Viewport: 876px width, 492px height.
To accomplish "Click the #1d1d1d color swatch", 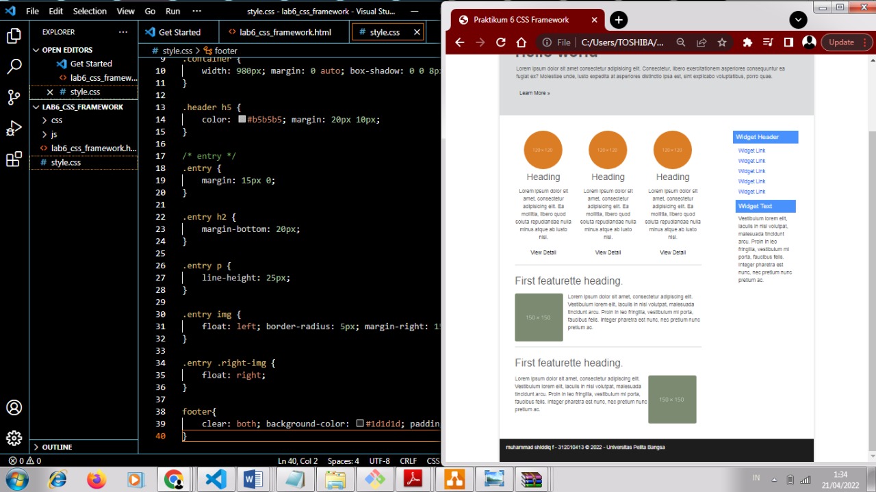I will 360,424.
